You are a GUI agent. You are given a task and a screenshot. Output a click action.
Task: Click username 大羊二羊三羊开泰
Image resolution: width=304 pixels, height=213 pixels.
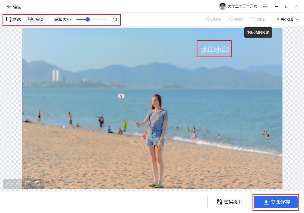tap(242, 6)
